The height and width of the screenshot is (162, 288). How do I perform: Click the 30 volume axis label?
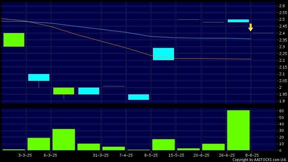click(281, 130)
